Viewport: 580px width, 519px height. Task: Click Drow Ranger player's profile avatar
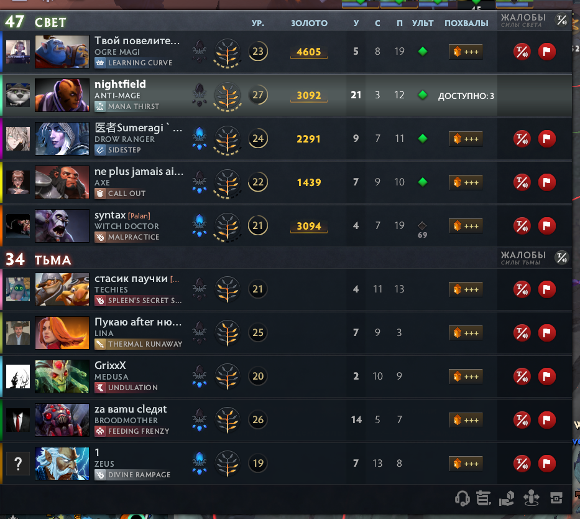coord(18,138)
